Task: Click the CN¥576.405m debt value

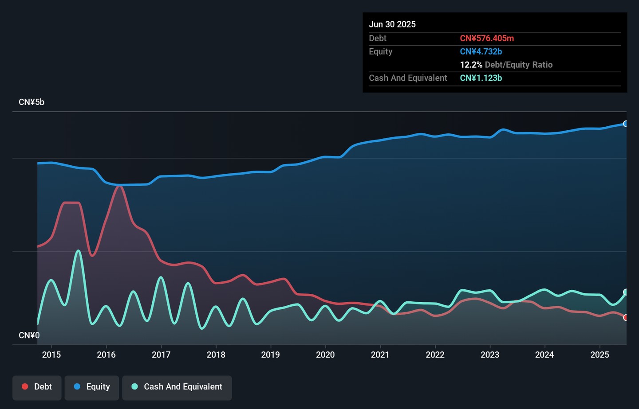Action: [487, 39]
